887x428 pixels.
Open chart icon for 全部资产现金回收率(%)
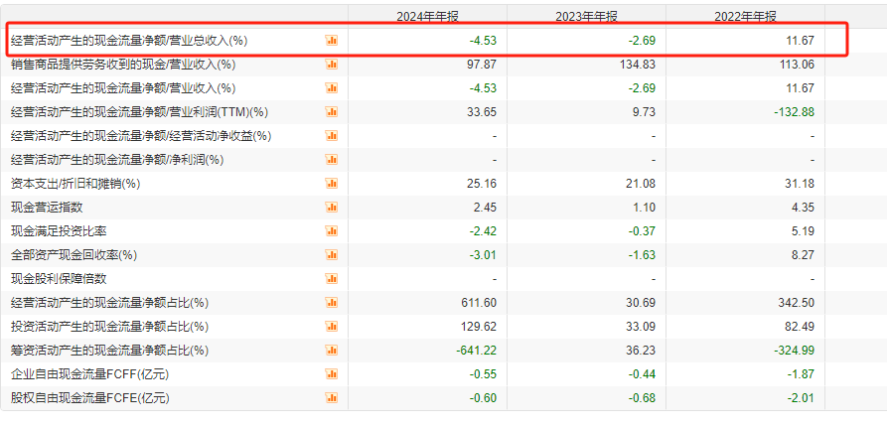coord(331,255)
